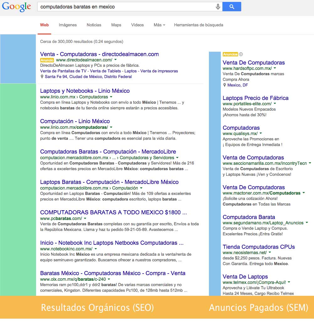This screenshot has height=329, width=314.
Task: Open Laptops Precio de Fábrica ad
Action: (x=255, y=98)
